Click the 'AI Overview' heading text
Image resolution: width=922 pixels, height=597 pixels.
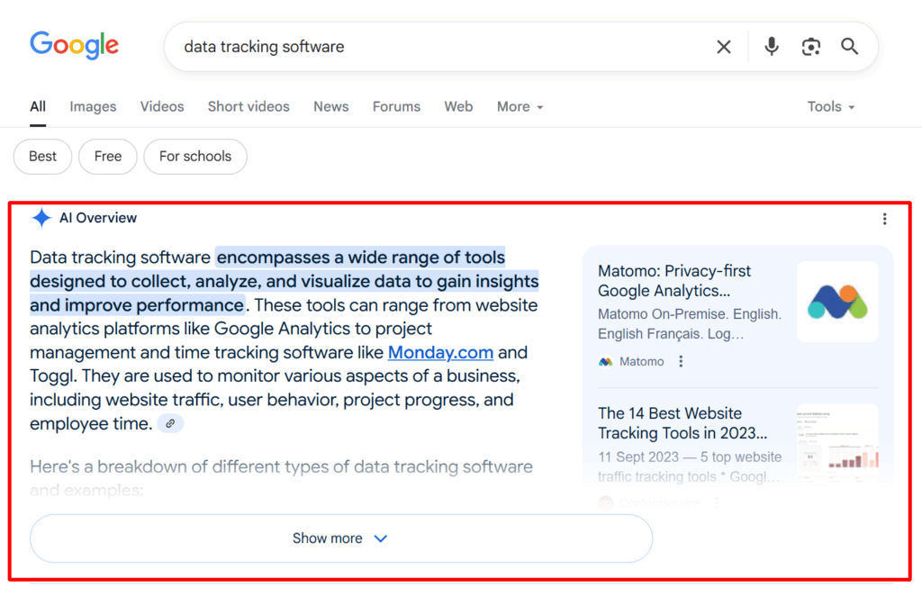tap(98, 218)
